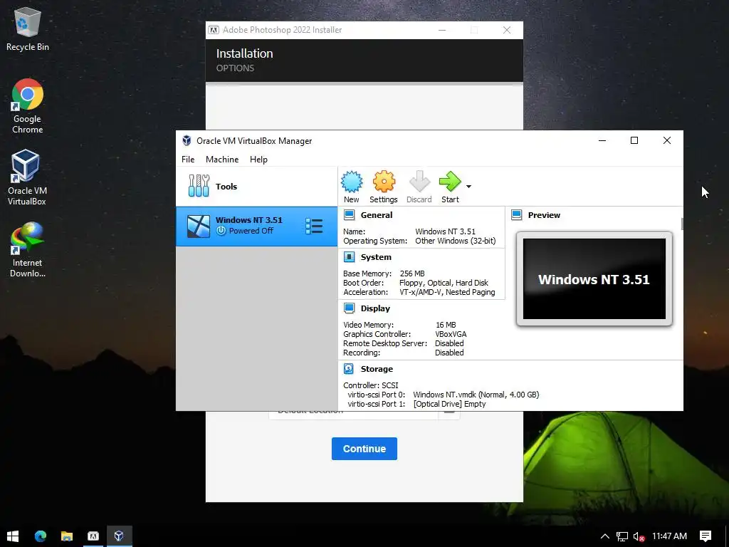The width and height of the screenshot is (729, 547).
Task: Click the muted volume tray icon
Action: pos(639,536)
